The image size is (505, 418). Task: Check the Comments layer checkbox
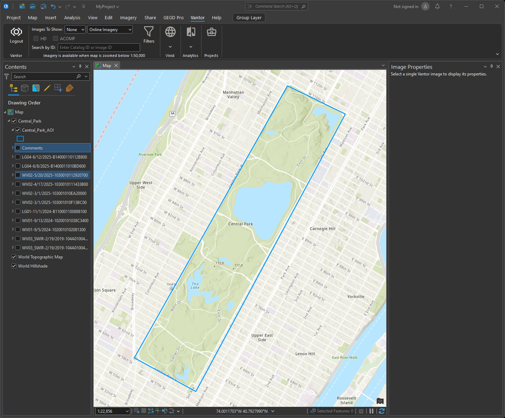click(x=18, y=148)
